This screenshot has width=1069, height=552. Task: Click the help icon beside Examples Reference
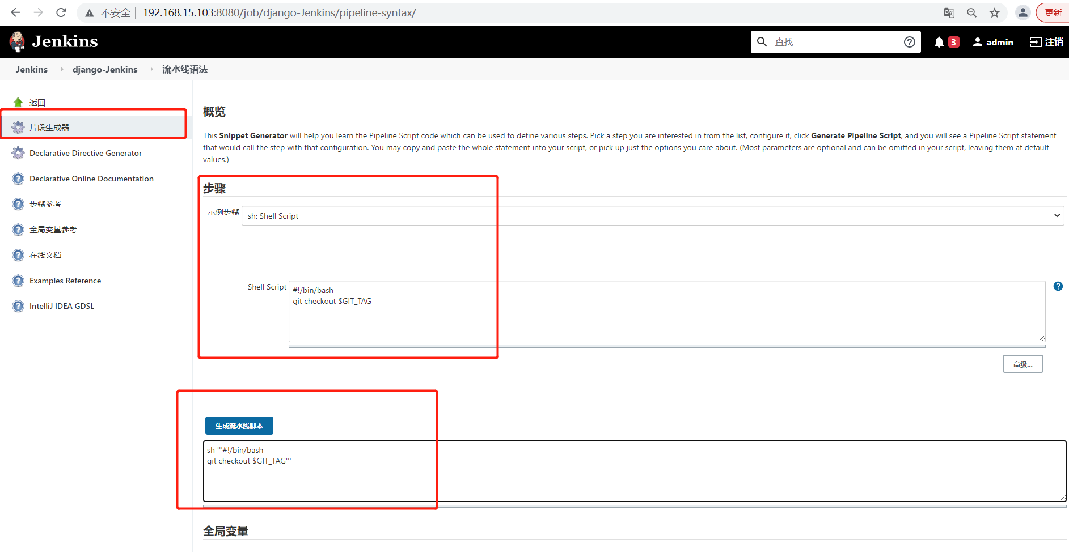pos(18,281)
